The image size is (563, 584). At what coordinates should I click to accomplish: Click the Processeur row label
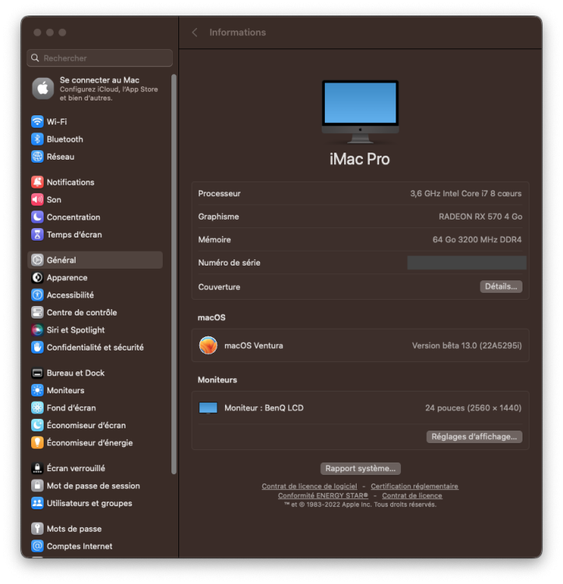(220, 194)
